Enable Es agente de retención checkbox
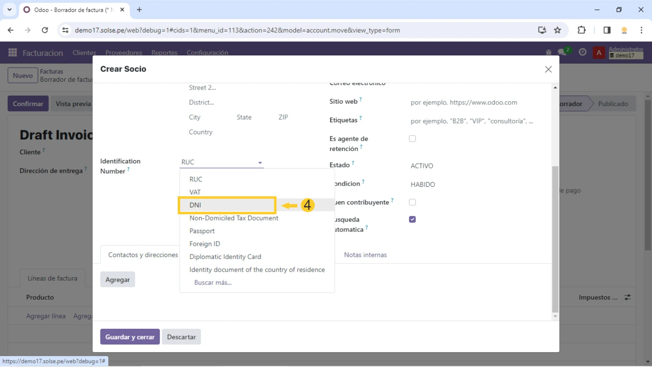The height and width of the screenshot is (367, 652). [412, 139]
